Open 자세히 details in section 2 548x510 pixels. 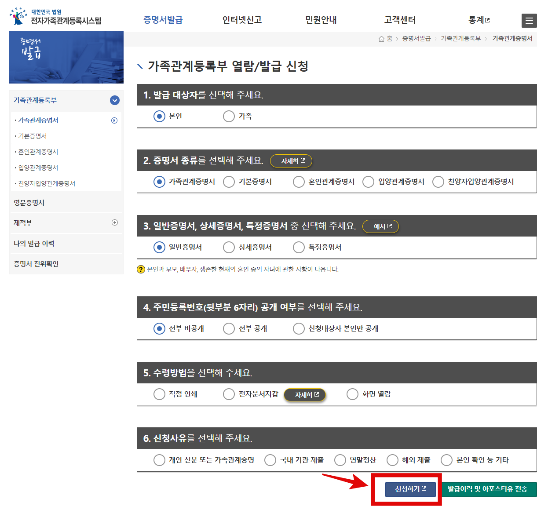[291, 161]
